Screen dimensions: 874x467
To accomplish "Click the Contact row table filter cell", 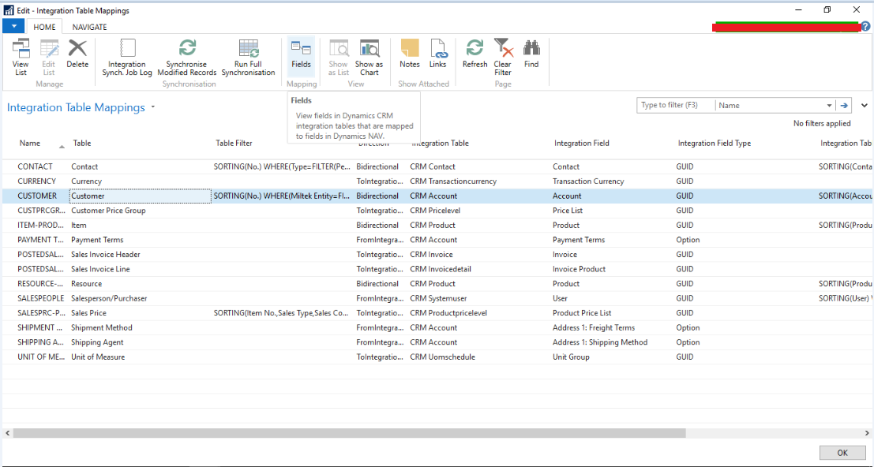I will 282,166.
